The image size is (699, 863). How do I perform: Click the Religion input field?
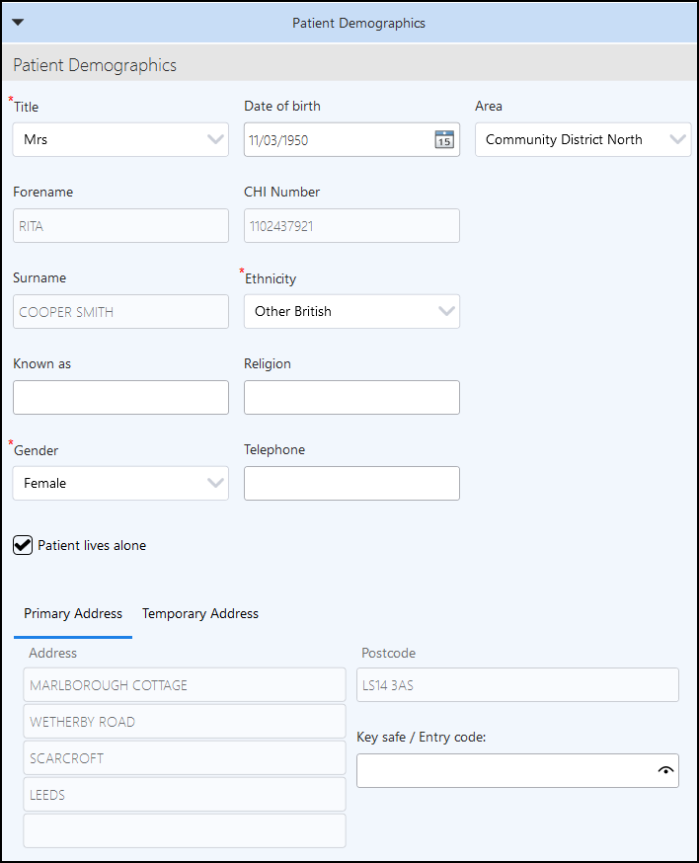click(x=351, y=397)
